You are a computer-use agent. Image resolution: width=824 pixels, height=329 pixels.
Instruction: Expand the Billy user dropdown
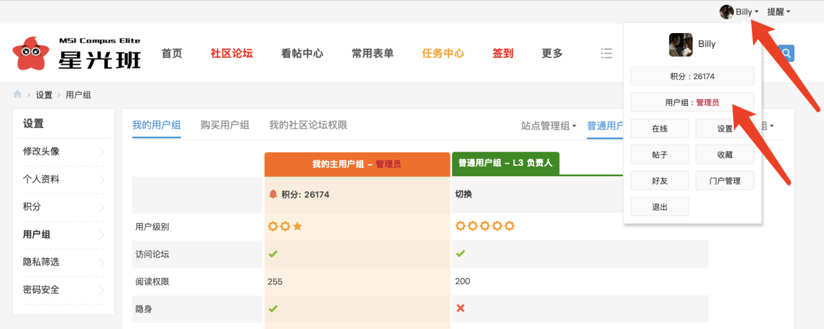[x=747, y=12]
